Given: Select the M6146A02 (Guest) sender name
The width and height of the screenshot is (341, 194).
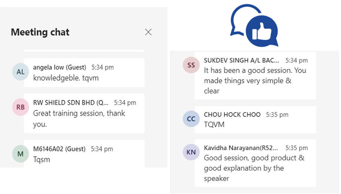Looking at the screenshot, I should 59,149.
